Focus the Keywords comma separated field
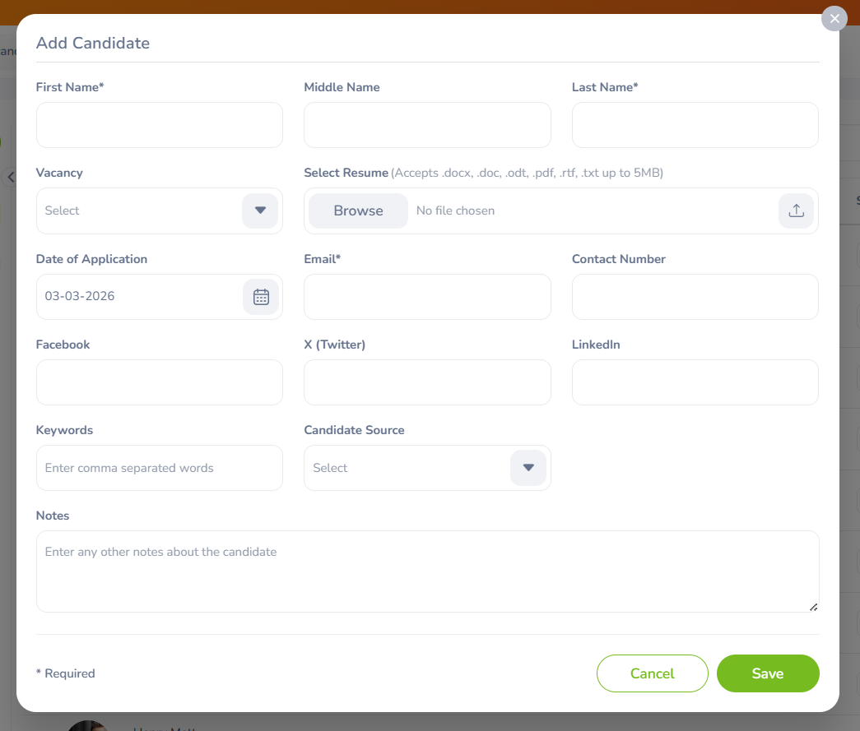This screenshot has height=731, width=860. (x=160, y=468)
